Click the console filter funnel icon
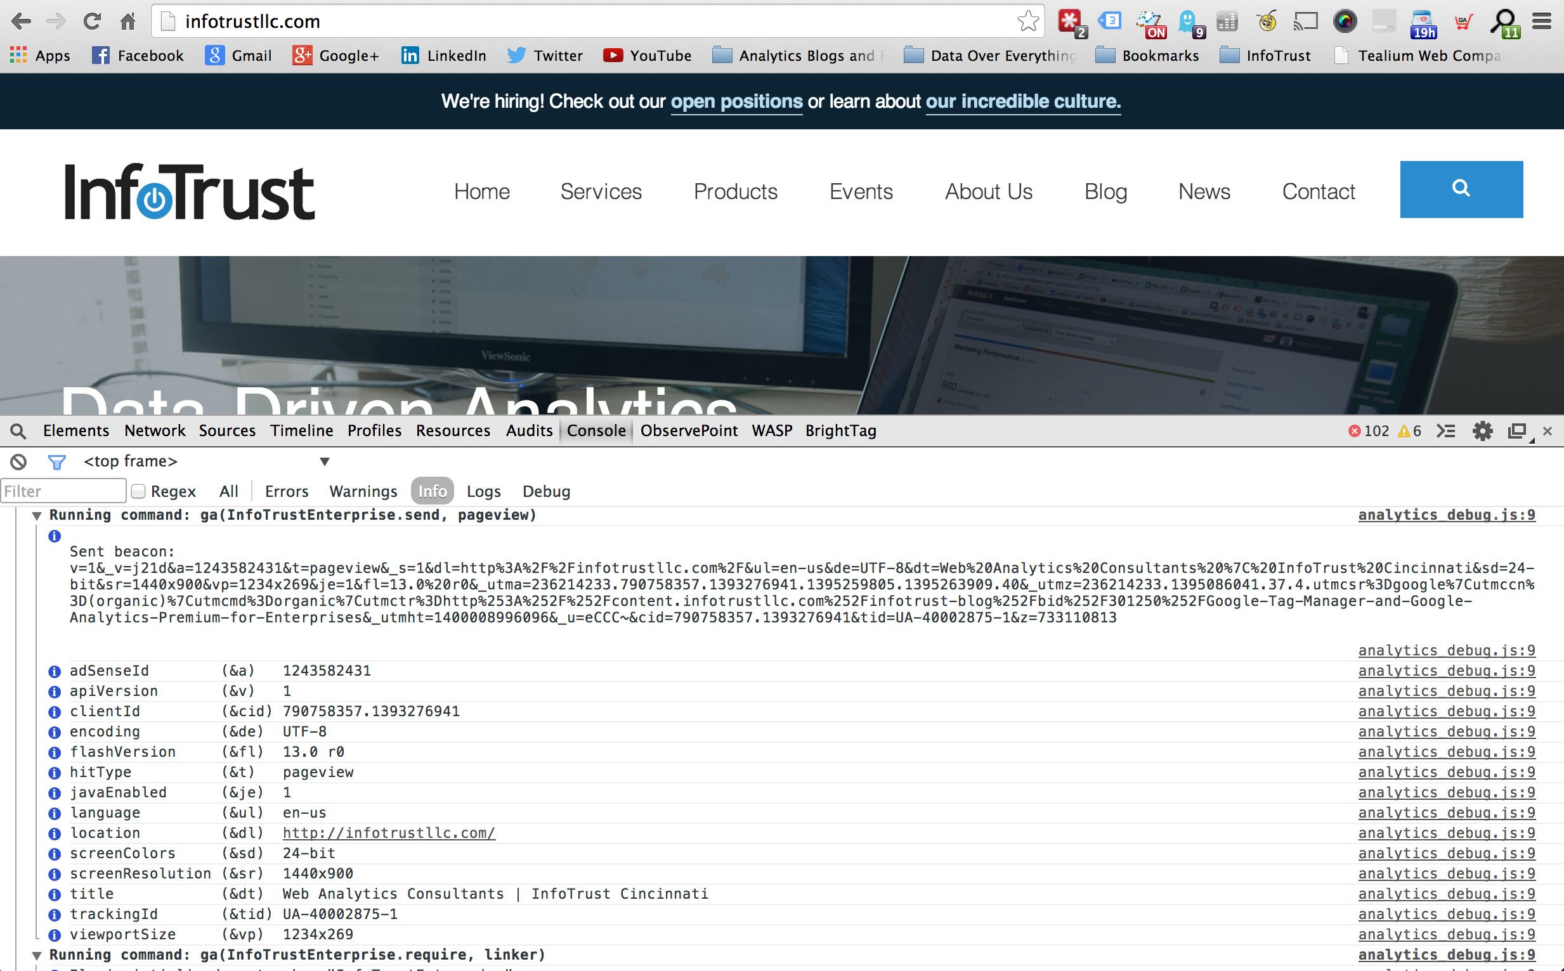This screenshot has height=971, width=1564. point(56,461)
